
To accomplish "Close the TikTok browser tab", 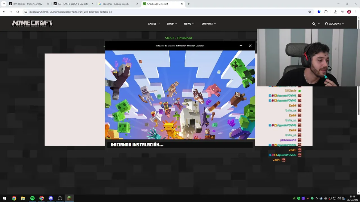I will (x=48, y=4).
